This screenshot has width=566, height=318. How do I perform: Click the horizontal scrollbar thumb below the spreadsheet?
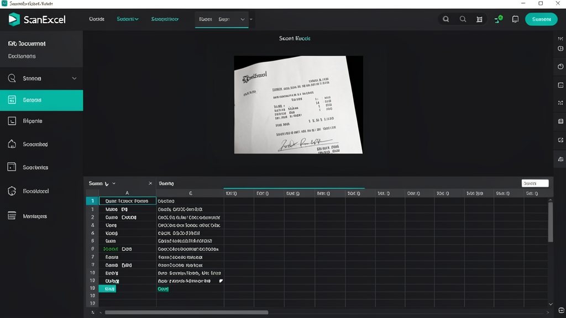[187, 312]
